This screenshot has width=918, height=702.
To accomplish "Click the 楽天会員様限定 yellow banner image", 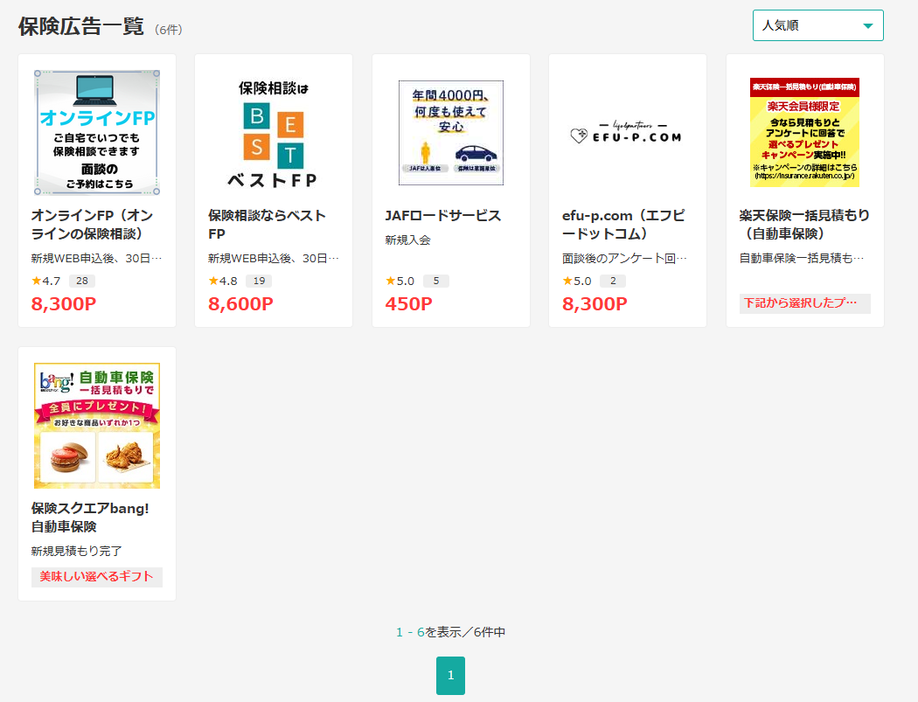I will point(804,132).
